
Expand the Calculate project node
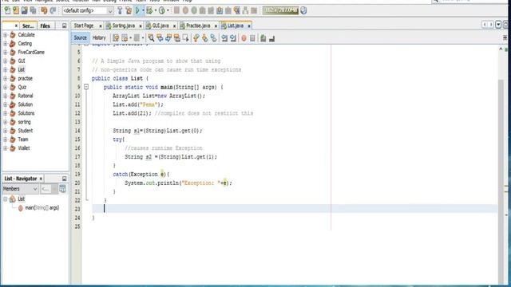[6, 34]
